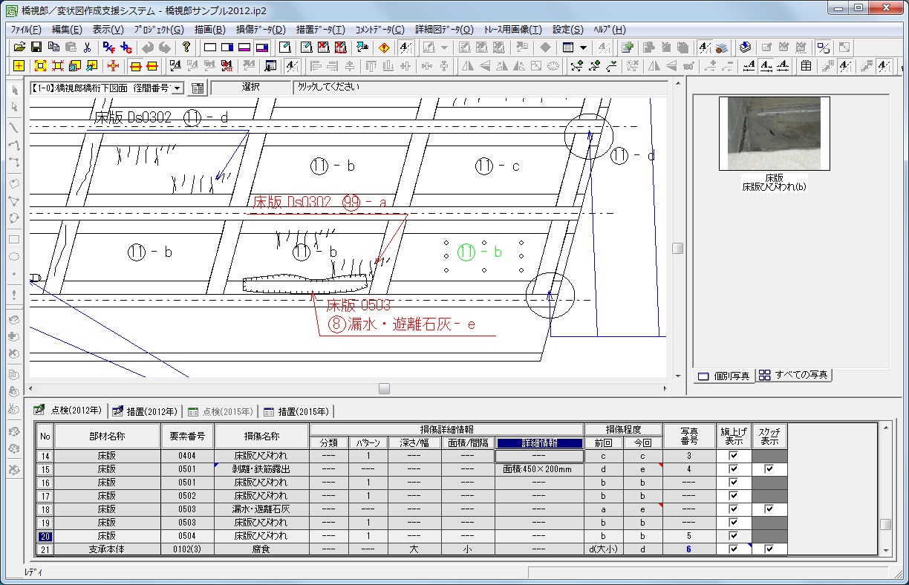Click the open file folder icon

(x=20, y=47)
